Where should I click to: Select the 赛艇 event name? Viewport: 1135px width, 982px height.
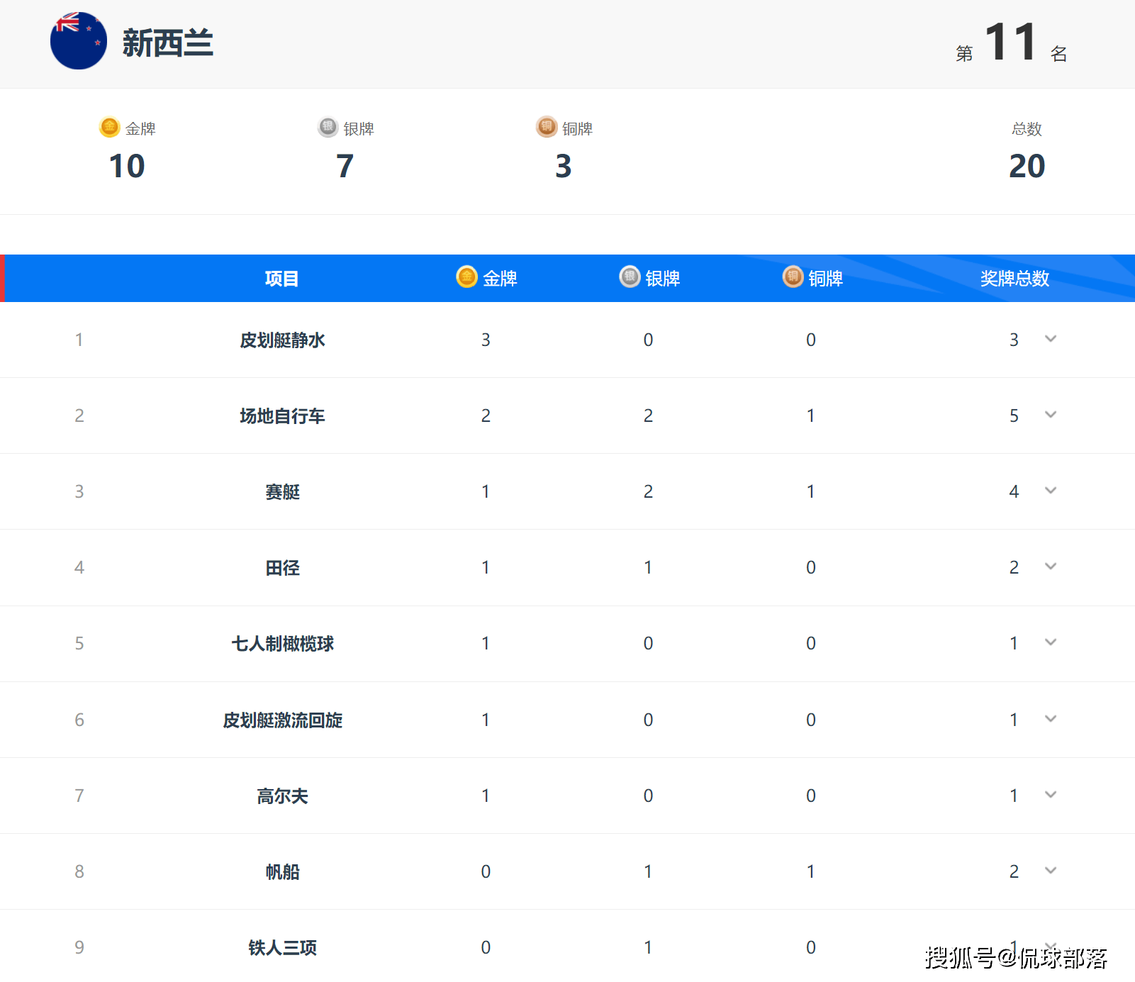(282, 492)
